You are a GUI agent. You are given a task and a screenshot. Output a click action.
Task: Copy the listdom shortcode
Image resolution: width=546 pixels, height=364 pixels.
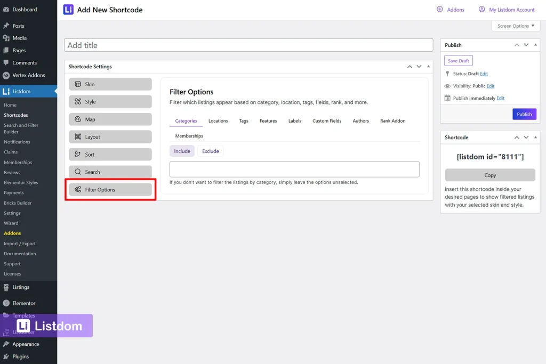pyautogui.click(x=489, y=175)
